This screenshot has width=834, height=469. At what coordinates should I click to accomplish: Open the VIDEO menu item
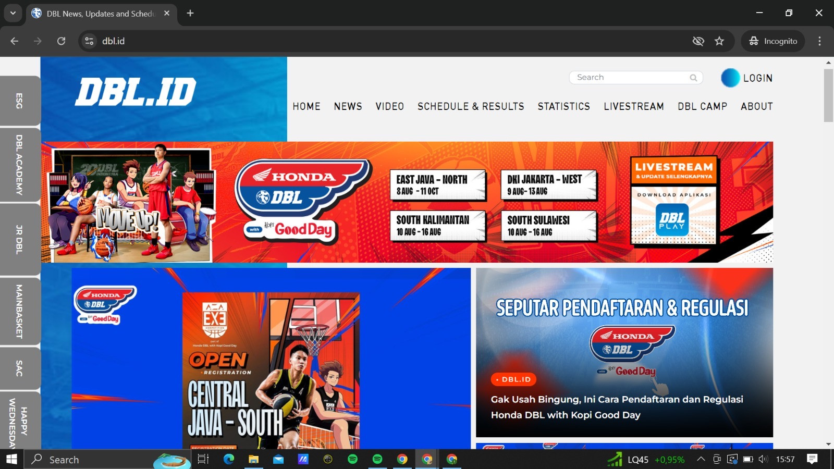pyautogui.click(x=390, y=106)
